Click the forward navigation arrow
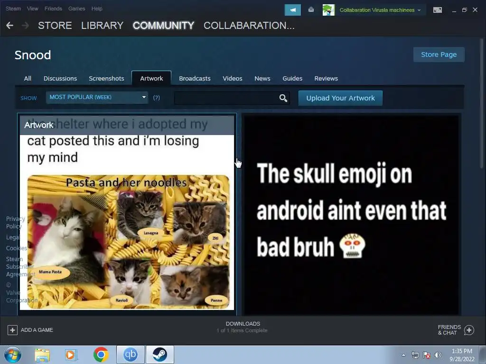This screenshot has height=364, width=486. point(26,26)
